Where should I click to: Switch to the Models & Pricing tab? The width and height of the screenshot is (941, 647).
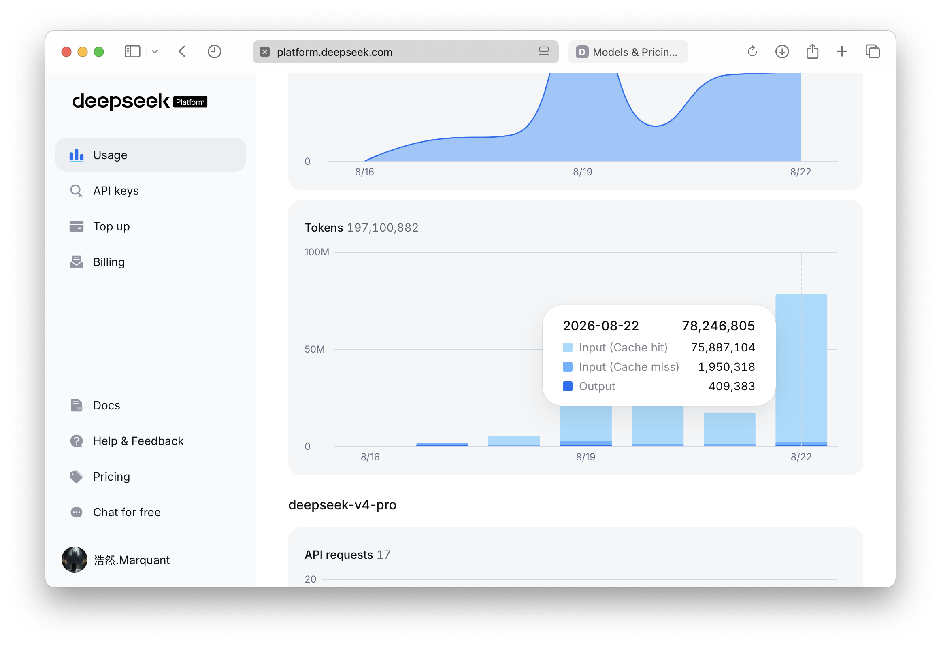(628, 52)
